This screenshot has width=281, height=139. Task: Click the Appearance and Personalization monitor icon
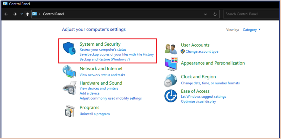pos(171,64)
